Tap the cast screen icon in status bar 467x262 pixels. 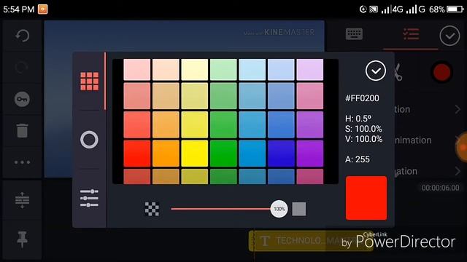point(374,9)
